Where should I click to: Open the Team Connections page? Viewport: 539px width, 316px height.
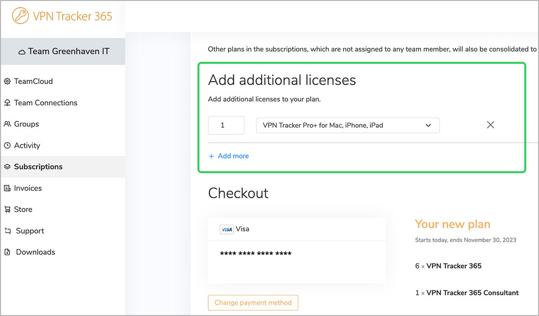[46, 103]
